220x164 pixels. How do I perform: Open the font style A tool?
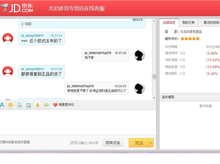[2, 105]
